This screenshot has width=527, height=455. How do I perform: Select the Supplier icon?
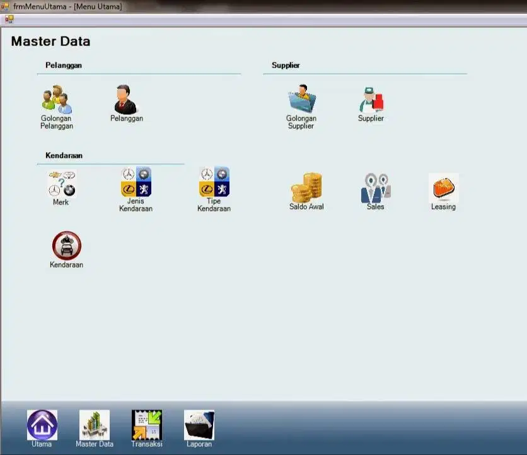coord(371,100)
